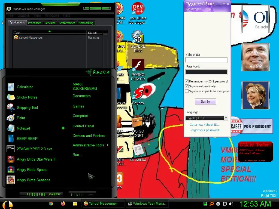The image size is (279, 209).
Task: Launch Angry Birds Space
Action: (27, 170)
